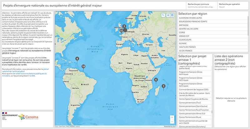The image size is (250, 129).
Task: Click the cluster marker near Madagascar labeled 3
Action: coord(163,87)
